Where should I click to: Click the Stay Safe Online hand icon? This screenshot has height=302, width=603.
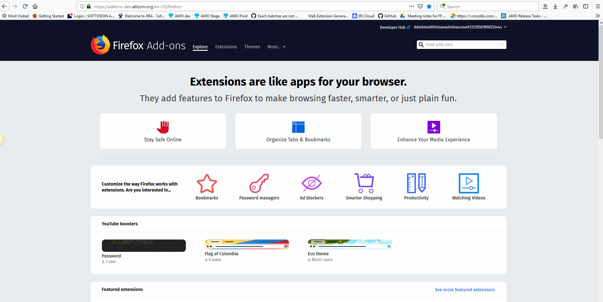tap(163, 127)
